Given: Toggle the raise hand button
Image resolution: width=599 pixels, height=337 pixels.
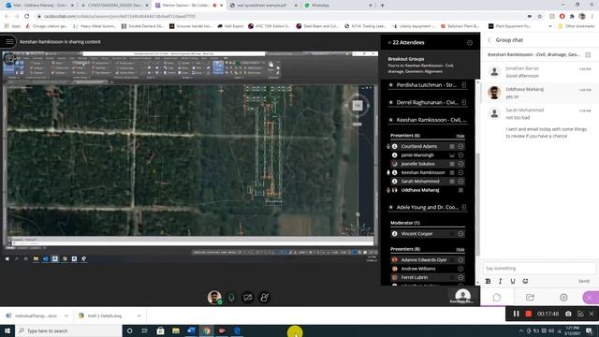Looking at the screenshot, I should point(264,298).
